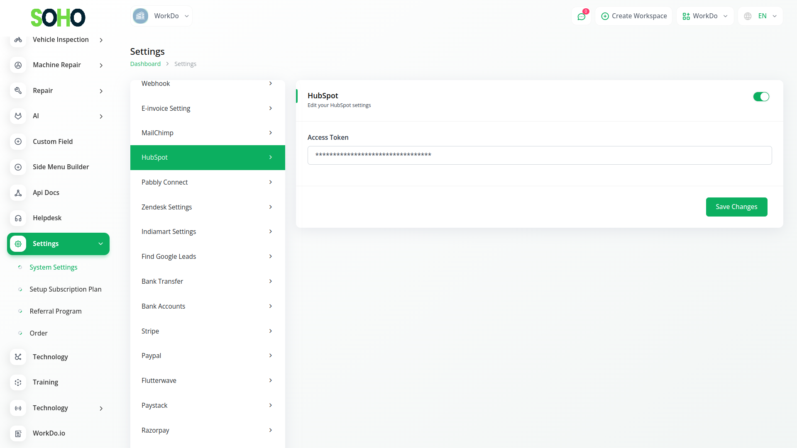Image resolution: width=797 pixels, height=448 pixels.
Task: Expand the Vehicle Inspection menu
Action: (x=61, y=40)
